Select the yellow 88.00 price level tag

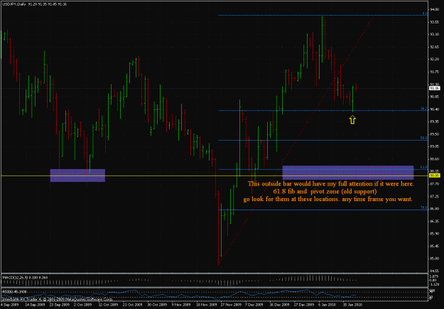tap(434, 175)
